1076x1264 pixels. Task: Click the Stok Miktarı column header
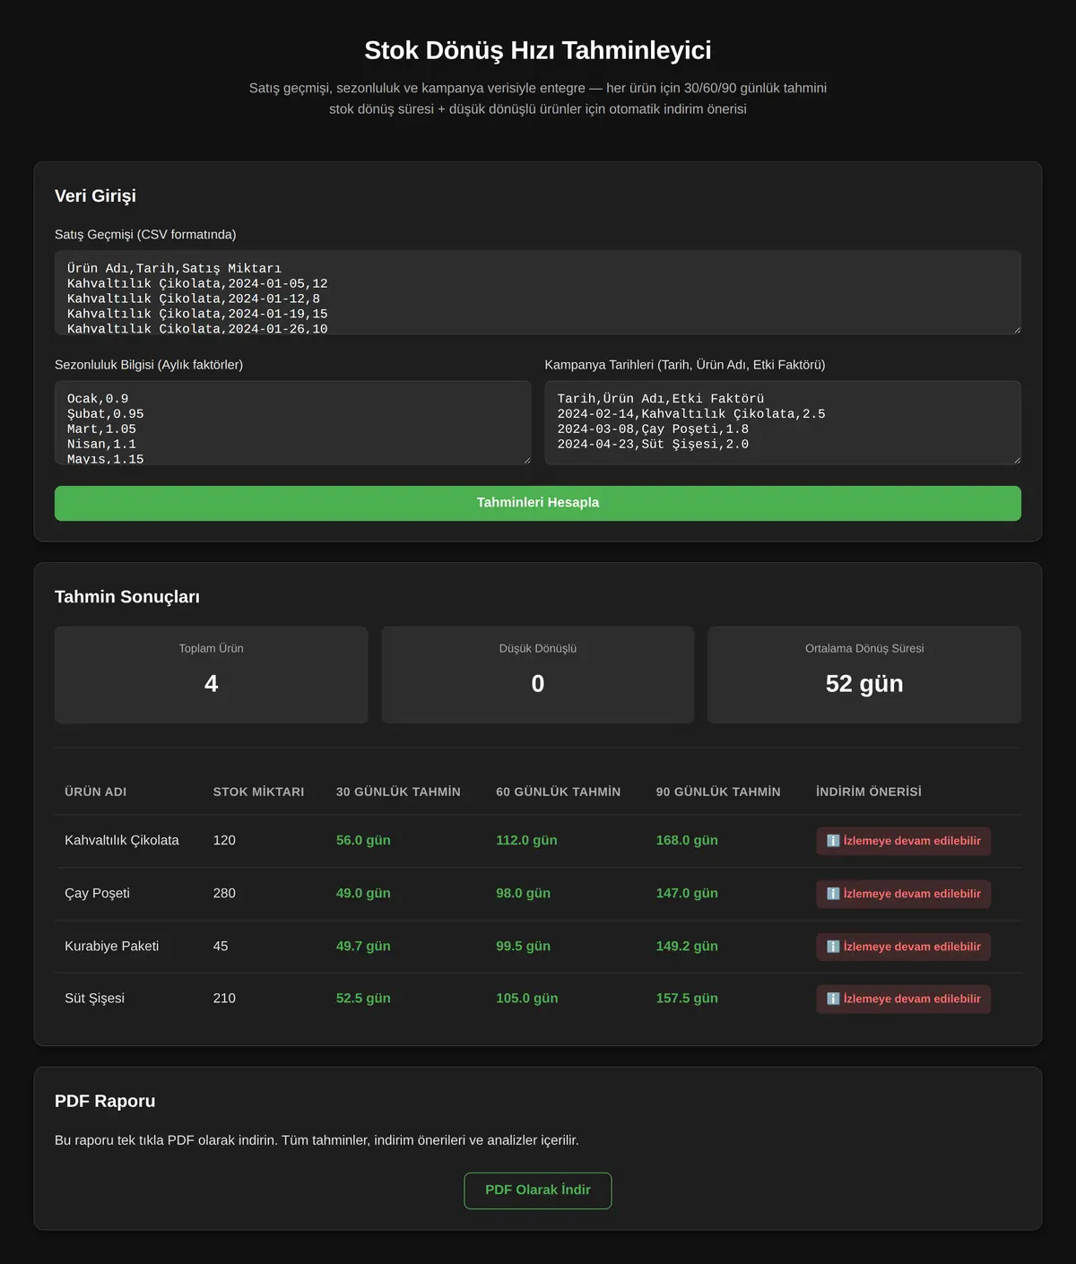pos(258,792)
